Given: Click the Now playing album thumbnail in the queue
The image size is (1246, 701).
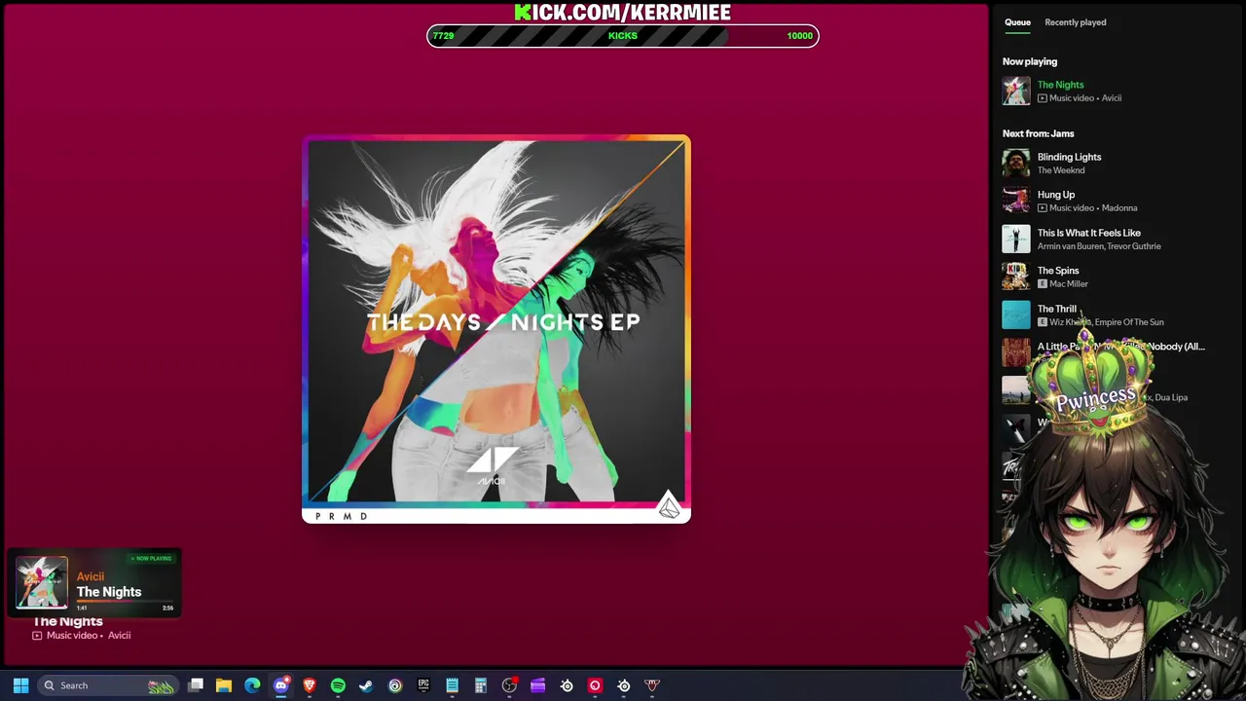Looking at the screenshot, I should click(x=1016, y=91).
